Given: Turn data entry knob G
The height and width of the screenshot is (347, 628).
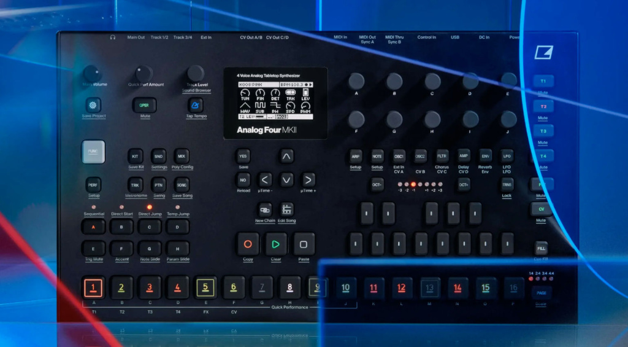Looking at the screenshot, I should click(394, 120).
